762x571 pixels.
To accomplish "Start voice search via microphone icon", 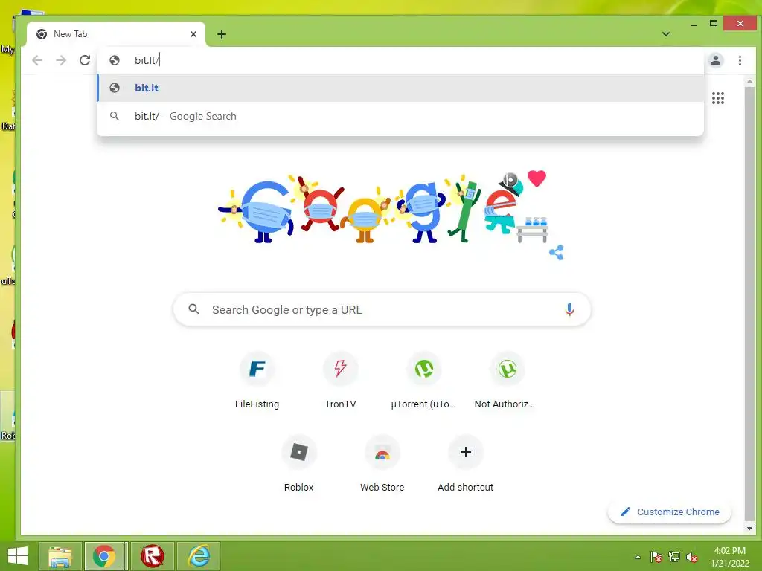I will [x=569, y=309].
